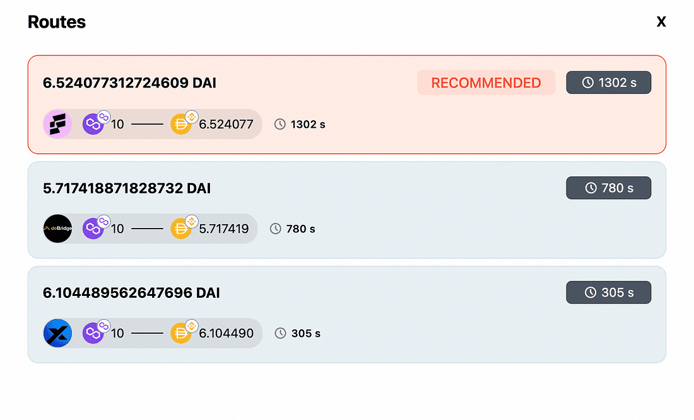The image size is (694, 420).
Task: Click the 1302 s time badge
Action: [x=608, y=82]
